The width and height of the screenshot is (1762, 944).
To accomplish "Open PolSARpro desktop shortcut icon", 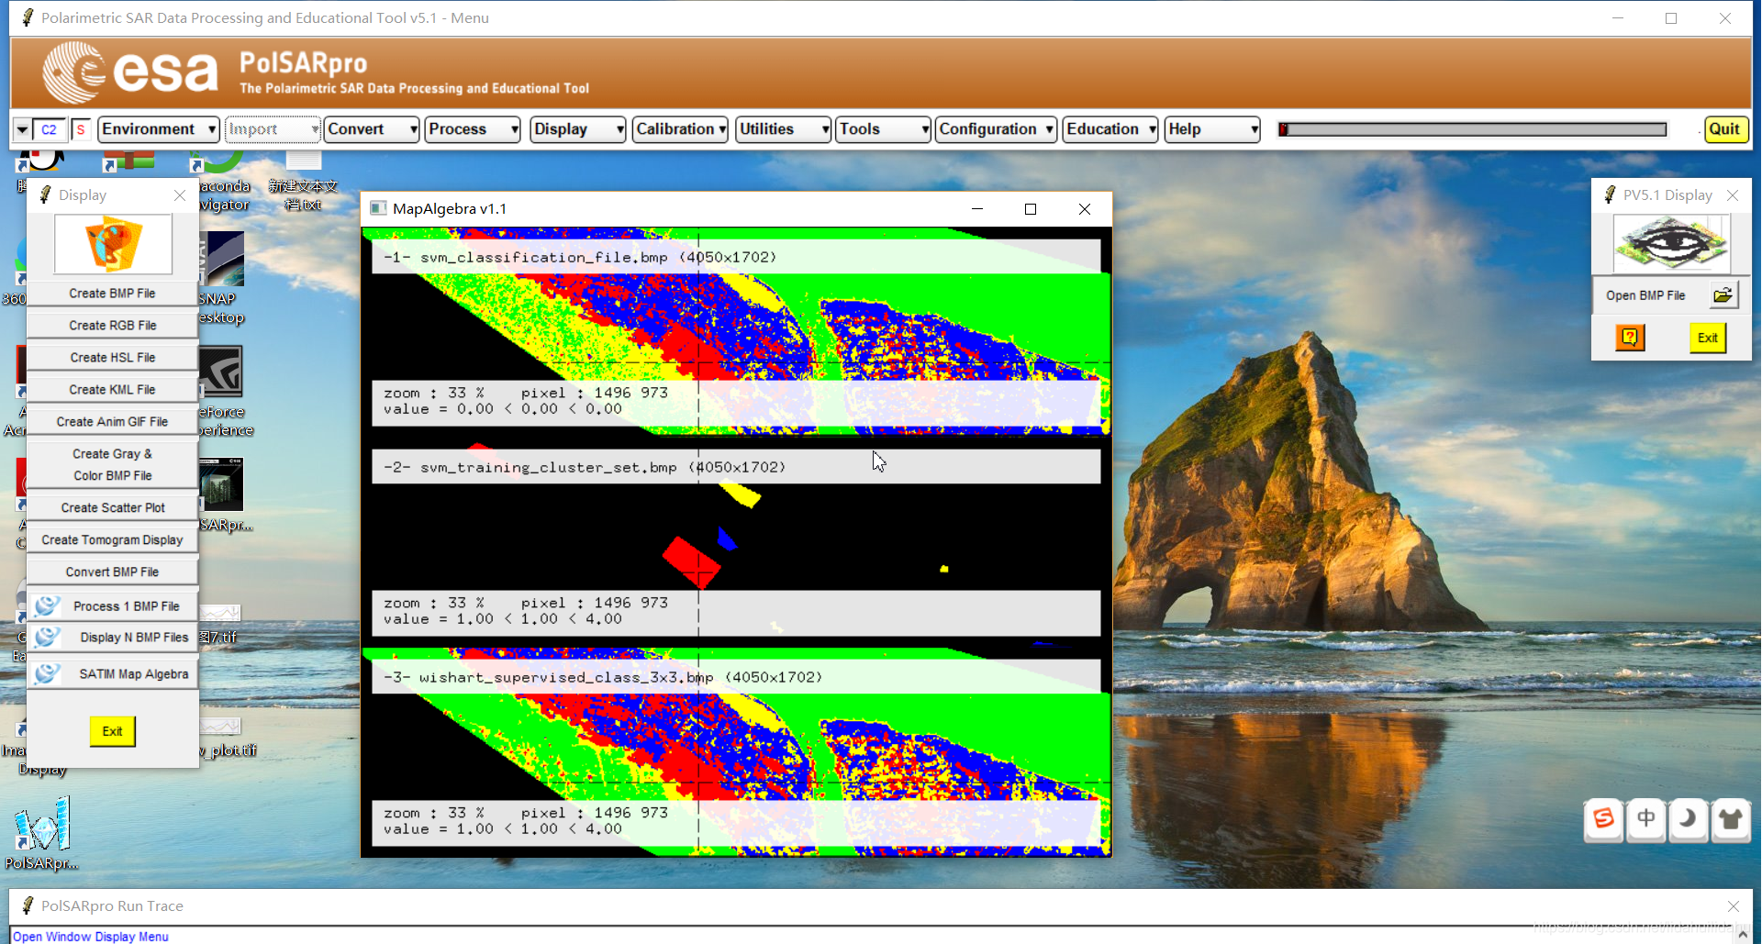I will pyautogui.click(x=42, y=824).
